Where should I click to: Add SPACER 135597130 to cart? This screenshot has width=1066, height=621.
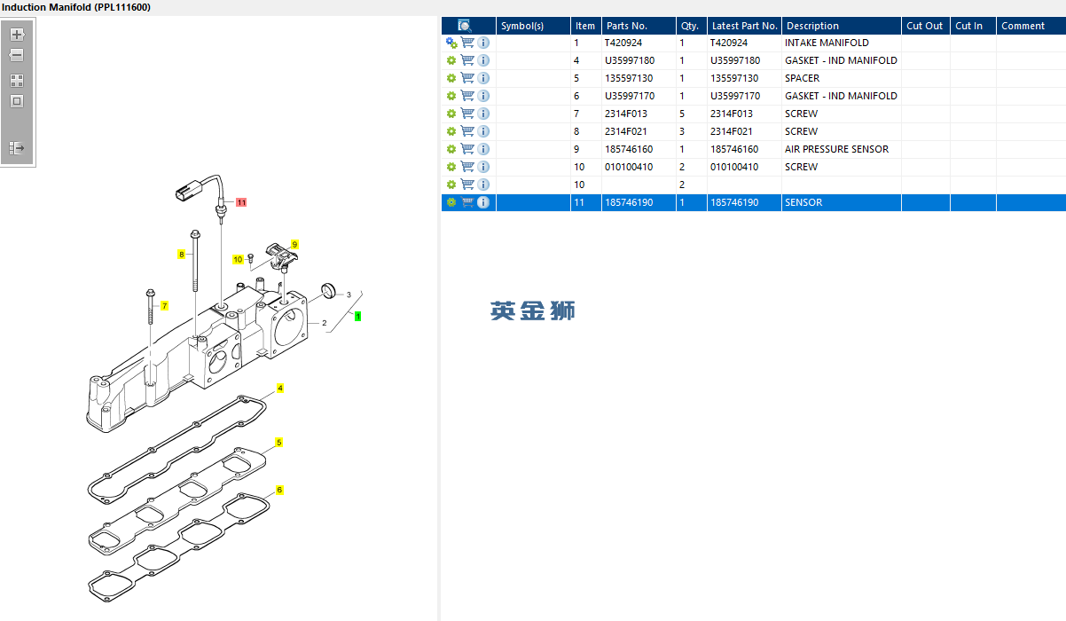[x=467, y=78]
